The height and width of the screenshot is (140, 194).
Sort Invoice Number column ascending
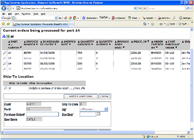click(25, 42)
